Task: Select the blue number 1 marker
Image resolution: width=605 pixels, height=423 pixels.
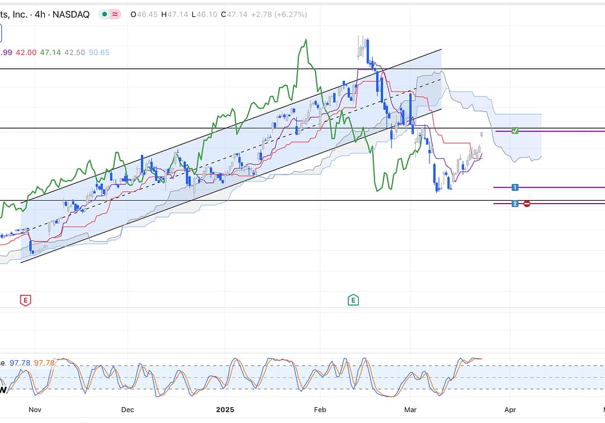Action: click(515, 187)
